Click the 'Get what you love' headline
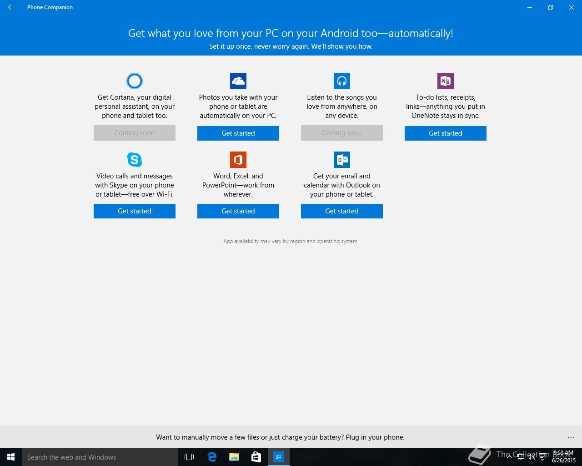The width and height of the screenshot is (582, 466). pos(291,33)
